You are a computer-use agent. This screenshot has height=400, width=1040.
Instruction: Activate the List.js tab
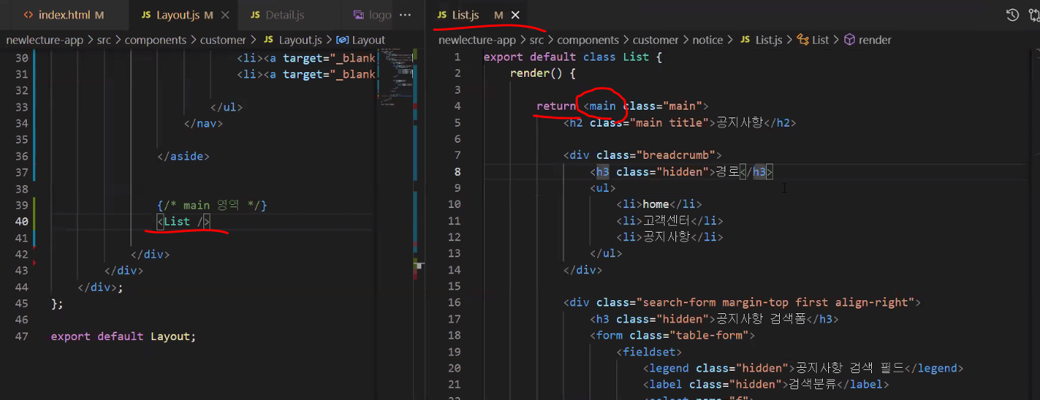(477, 15)
